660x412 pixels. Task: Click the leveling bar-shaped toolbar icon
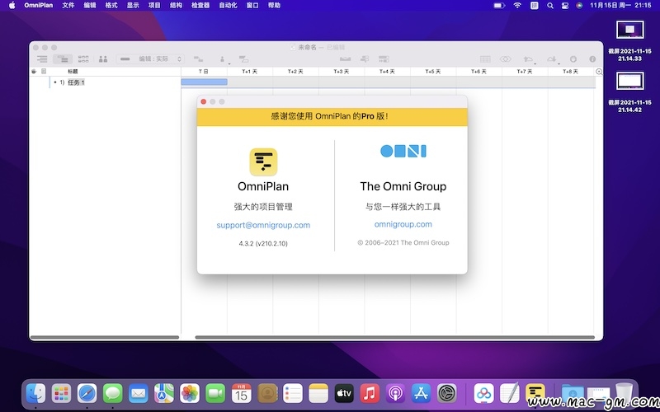click(x=345, y=59)
